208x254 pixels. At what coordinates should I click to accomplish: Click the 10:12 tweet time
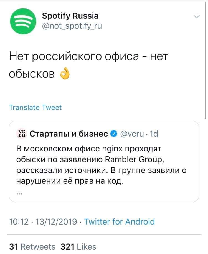pyautogui.click(x=19, y=222)
